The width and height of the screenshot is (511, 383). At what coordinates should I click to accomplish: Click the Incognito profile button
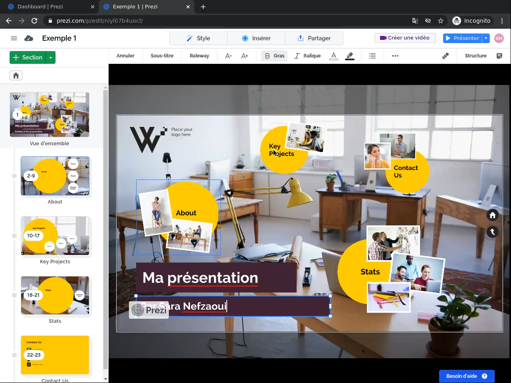tap(471, 21)
